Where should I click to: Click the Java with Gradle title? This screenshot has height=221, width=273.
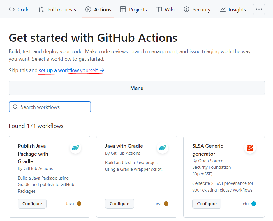124,146
